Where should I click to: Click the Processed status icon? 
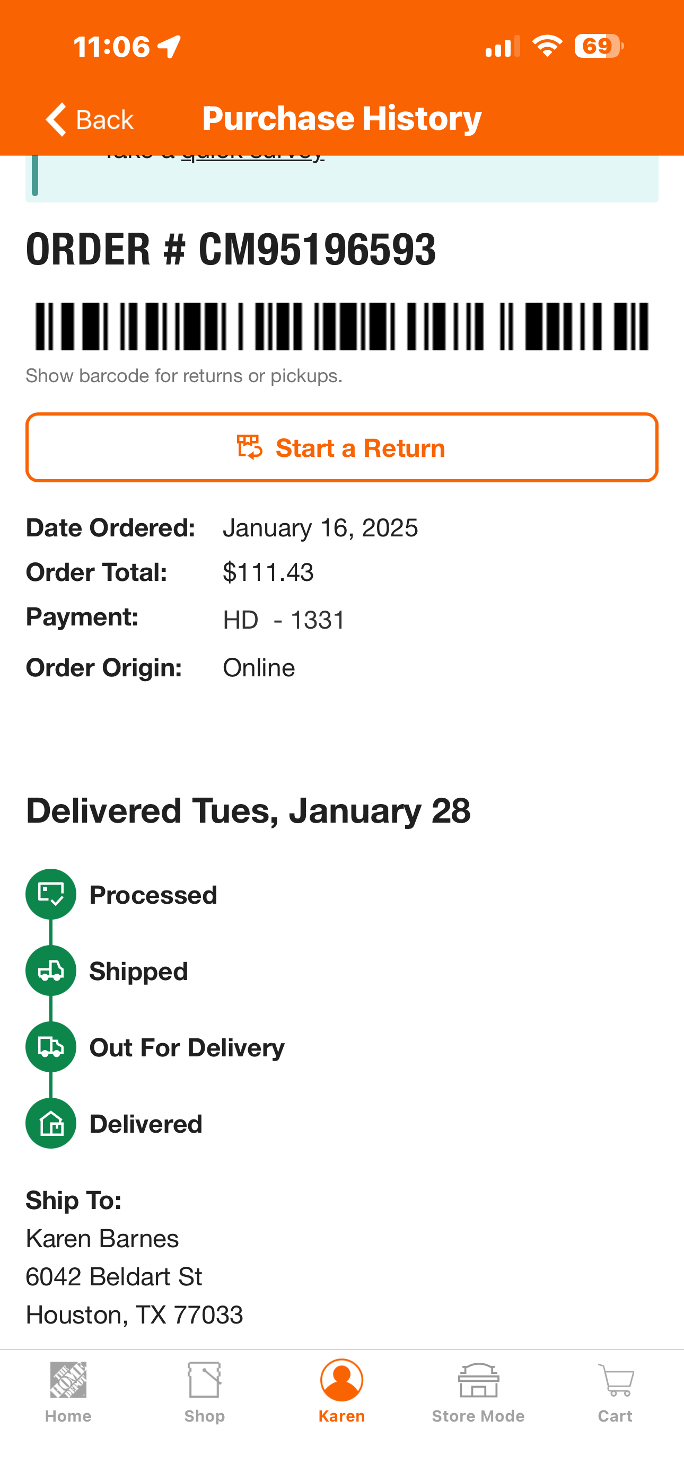[x=51, y=894]
